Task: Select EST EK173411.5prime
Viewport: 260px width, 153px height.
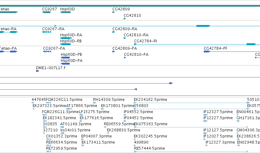Action: [x=98, y=142]
